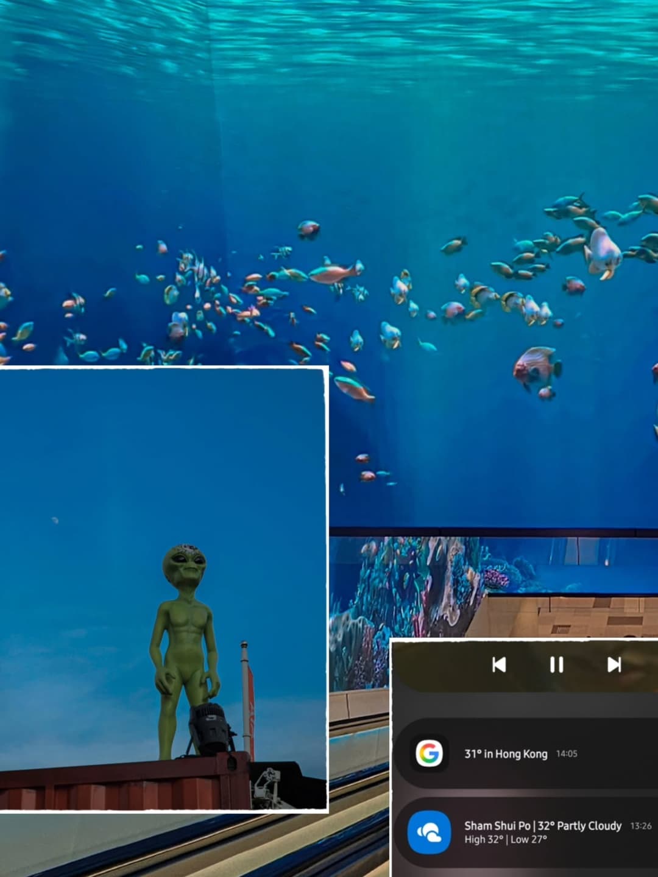Click the 14:05 notification timestamp
The height and width of the screenshot is (877, 658).
(567, 754)
